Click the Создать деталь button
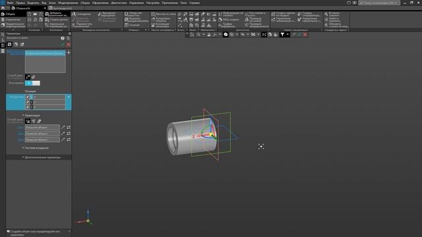 [57, 20]
